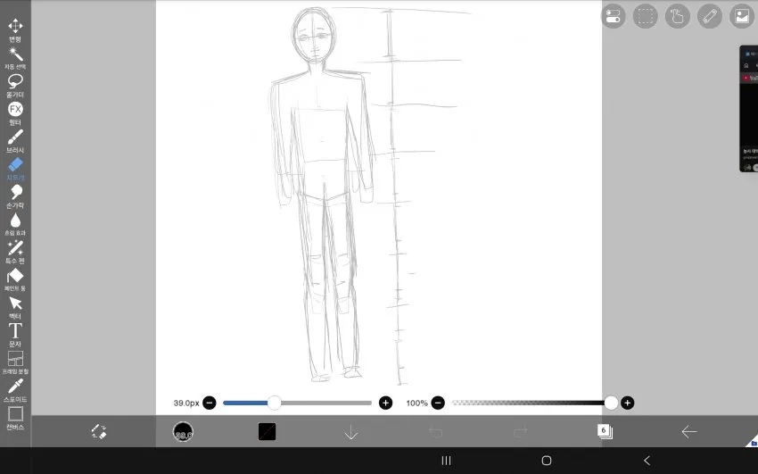The width and height of the screenshot is (758, 474).
Task: Tap the Android home button
Action: tap(547, 461)
